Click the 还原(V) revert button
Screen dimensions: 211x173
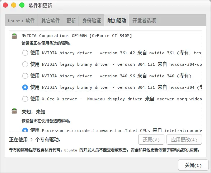[151, 140]
